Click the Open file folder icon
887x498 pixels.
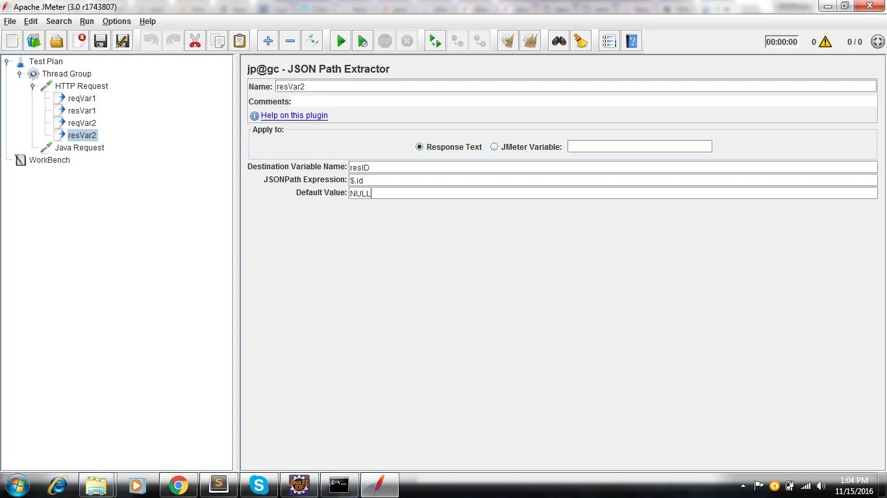coord(56,41)
